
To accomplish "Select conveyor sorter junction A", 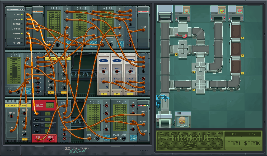I will coord(182,49).
